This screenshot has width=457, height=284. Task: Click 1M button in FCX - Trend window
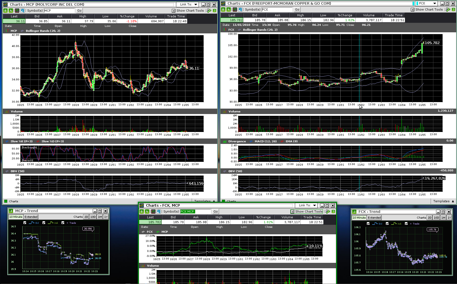coord(443,218)
